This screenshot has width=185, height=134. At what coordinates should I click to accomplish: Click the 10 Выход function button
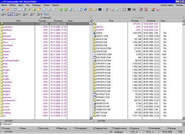(171, 128)
